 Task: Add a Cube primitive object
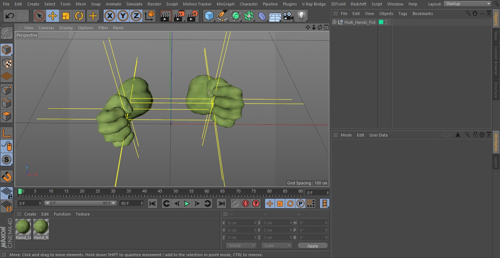coord(209,16)
